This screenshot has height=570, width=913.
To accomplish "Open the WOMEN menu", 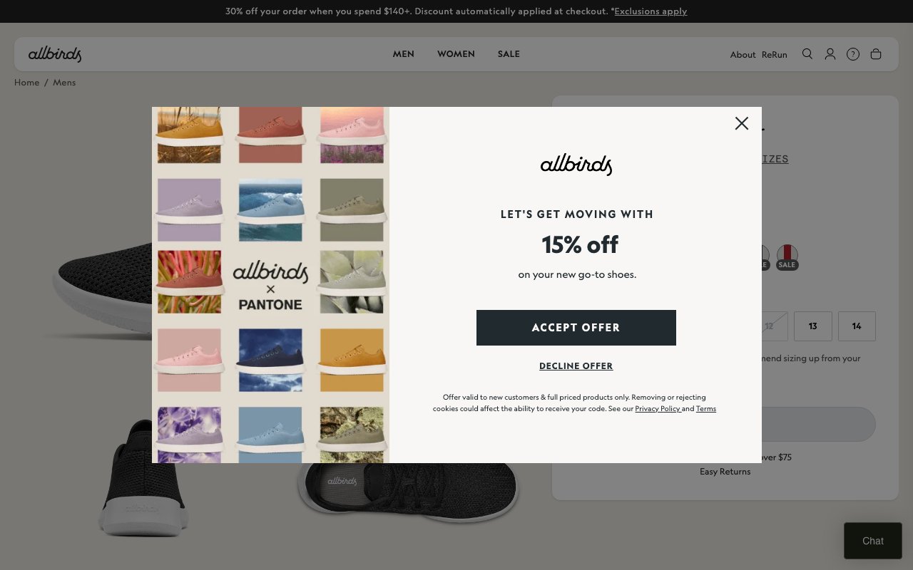I will click(456, 54).
